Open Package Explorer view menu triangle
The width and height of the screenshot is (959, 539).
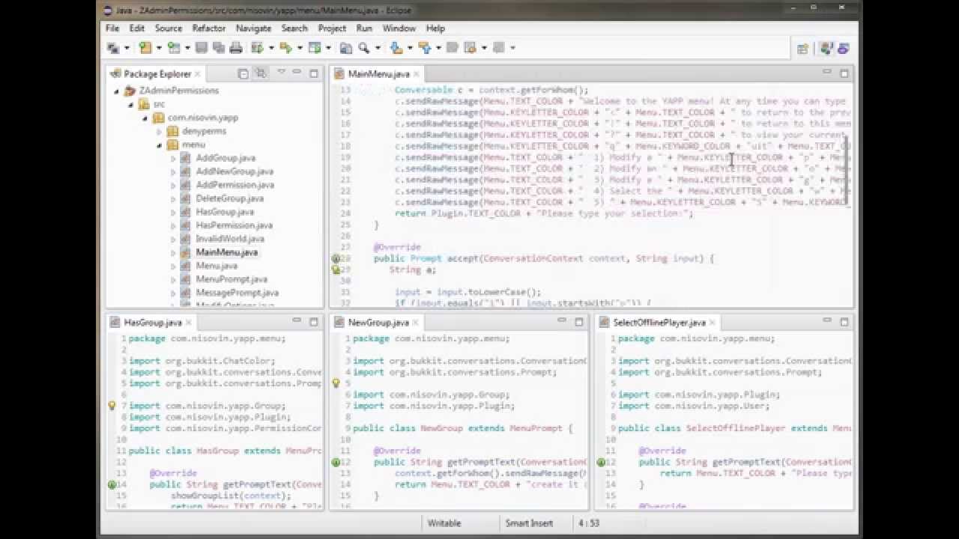coord(281,72)
